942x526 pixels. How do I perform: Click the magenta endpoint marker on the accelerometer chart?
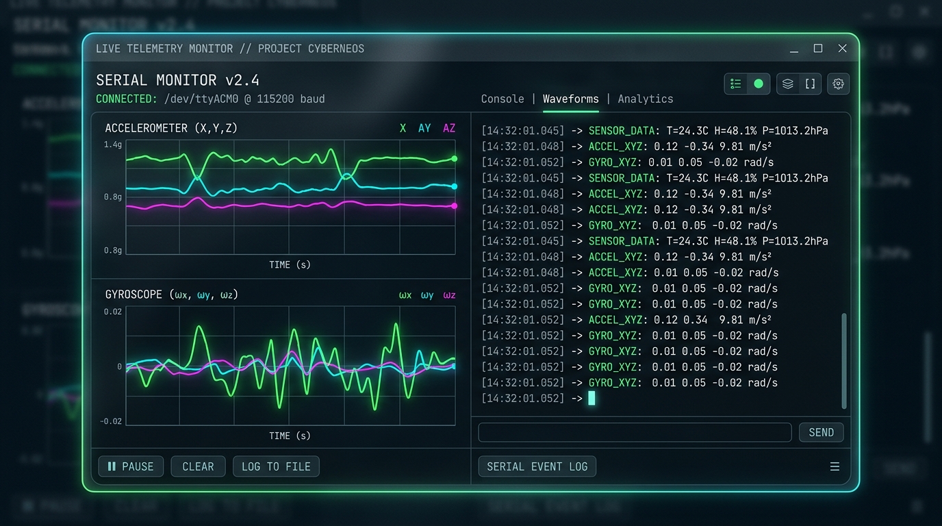click(x=454, y=205)
